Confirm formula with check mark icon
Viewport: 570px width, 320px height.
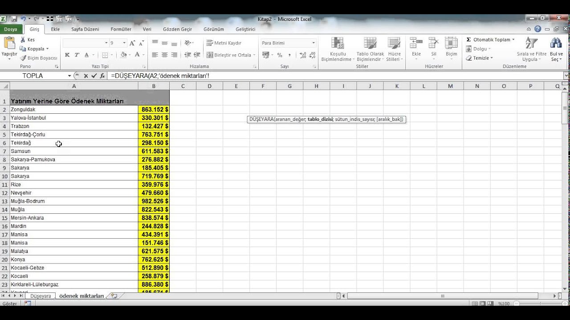(x=94, y=76)
